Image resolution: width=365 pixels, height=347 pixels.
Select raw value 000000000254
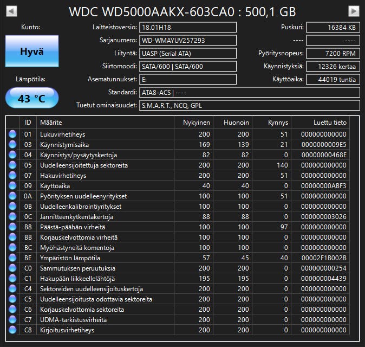(x=324, y=268)
